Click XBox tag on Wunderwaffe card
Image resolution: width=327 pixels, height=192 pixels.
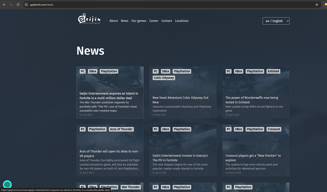(239, 71)
